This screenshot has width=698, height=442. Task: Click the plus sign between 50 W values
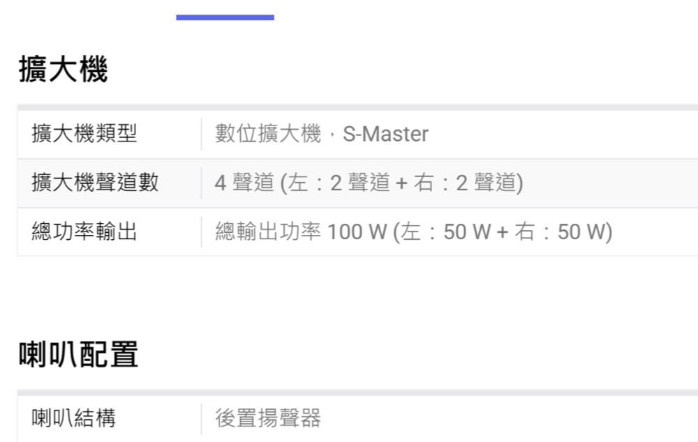coord(503,231)
